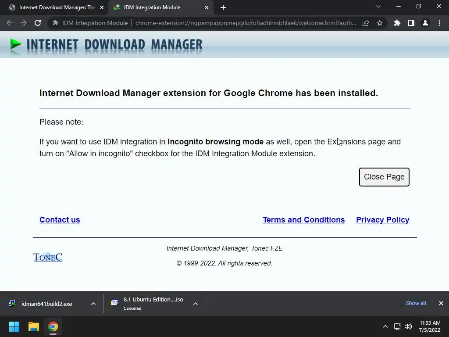Restore down the Chrome window
Image resolution: width=449 pixels, height=337 pixels.
click(x=419, y=6)
